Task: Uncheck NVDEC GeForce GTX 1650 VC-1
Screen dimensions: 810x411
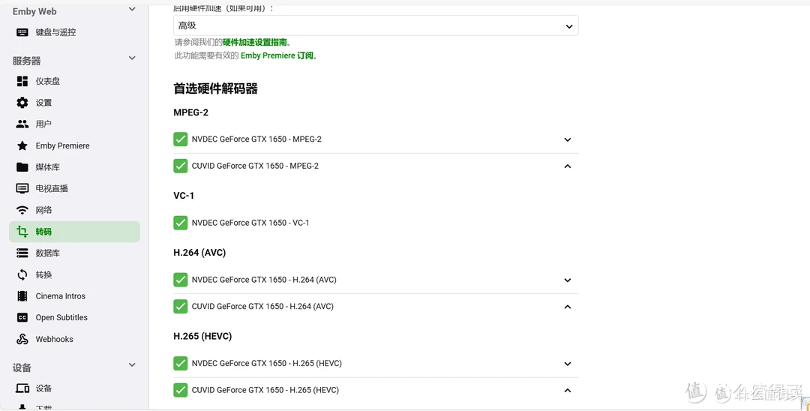Action: point(180,223)
